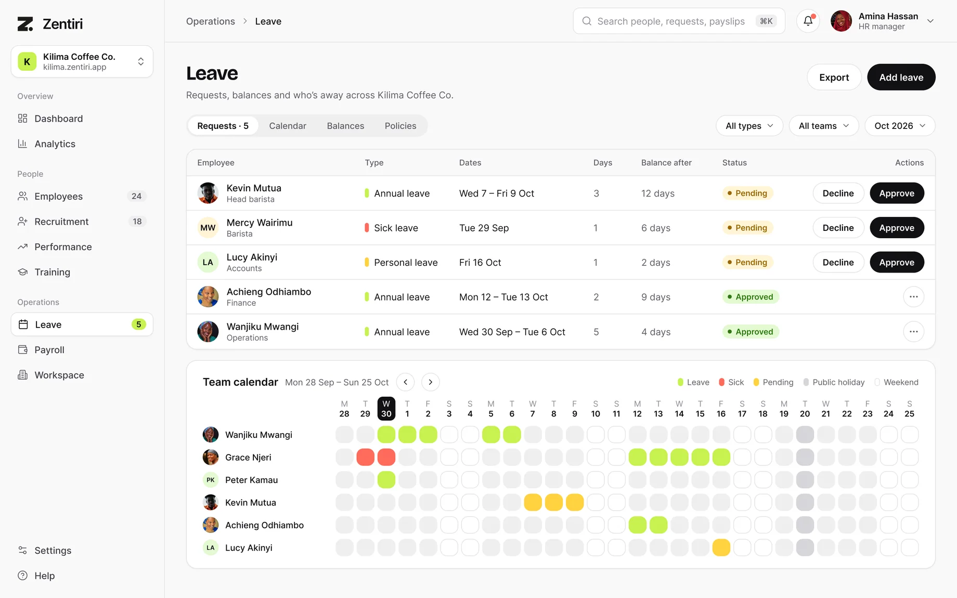Click the Leave calendar icon in sidebar
Viewport: 957px width, 598px height.
click(23, 324)
